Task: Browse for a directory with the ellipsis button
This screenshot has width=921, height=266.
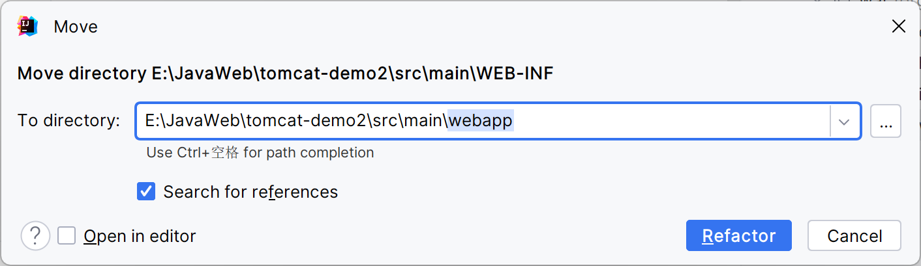Action: tap(885, 121)
